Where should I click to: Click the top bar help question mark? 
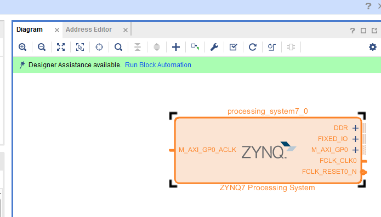click(368, 6)
